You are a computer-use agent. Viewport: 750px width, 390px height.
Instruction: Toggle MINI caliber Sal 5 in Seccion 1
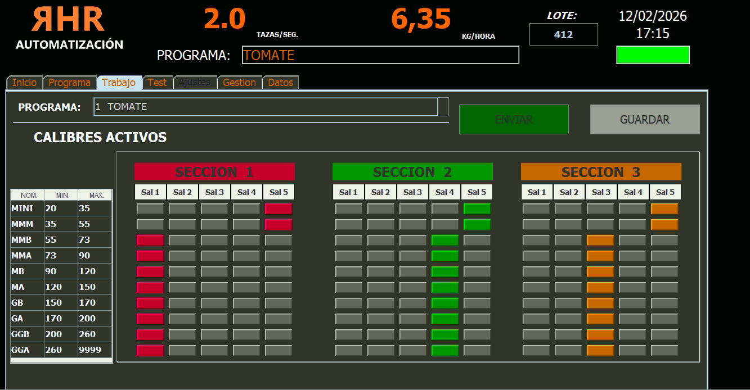279,209
